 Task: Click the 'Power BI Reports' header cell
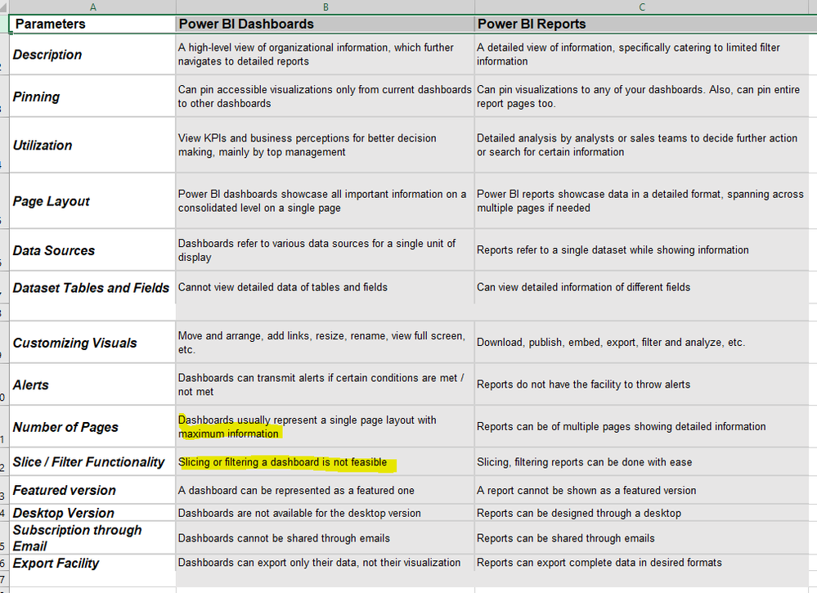point(642,24)
